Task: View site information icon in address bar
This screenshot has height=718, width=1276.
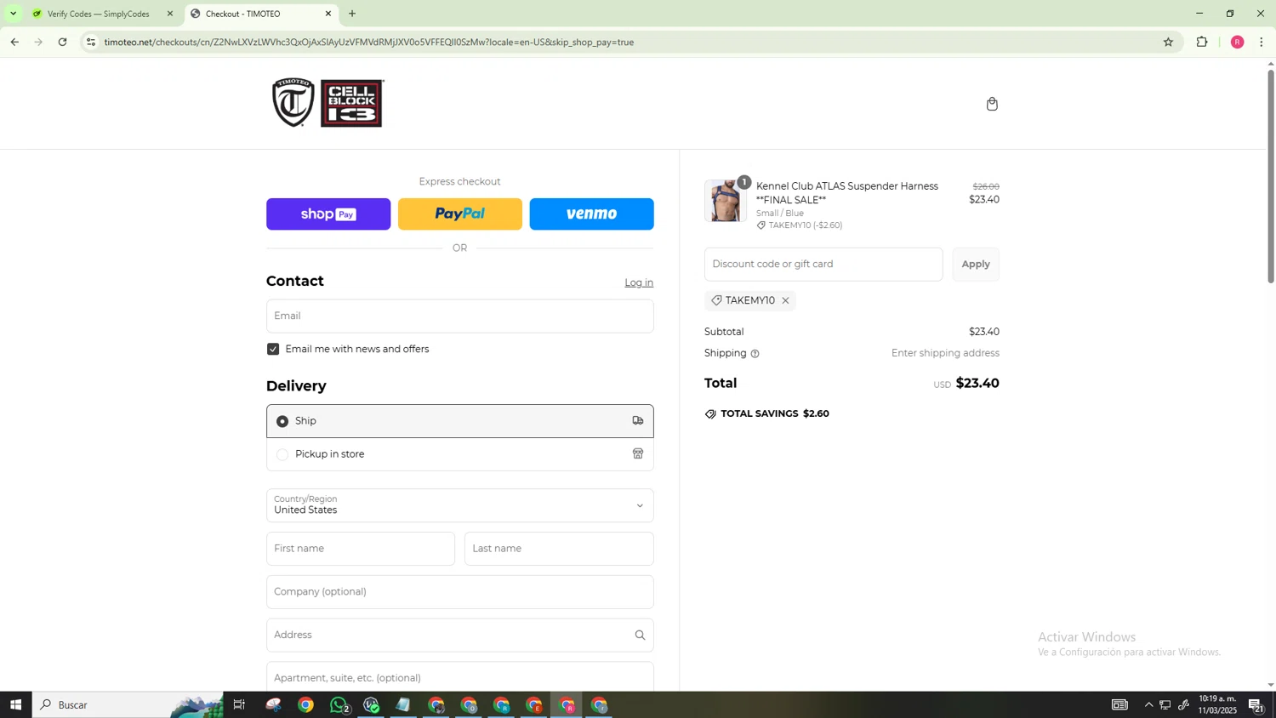Action: [x=91, y=42]
